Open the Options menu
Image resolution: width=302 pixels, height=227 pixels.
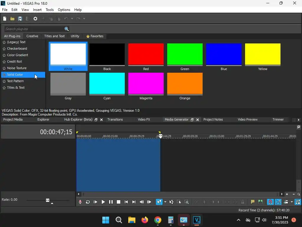click(64, 10)
